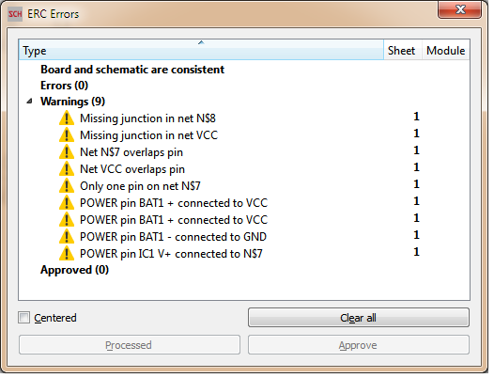Select the Errors (0) entry

(64, 86)
